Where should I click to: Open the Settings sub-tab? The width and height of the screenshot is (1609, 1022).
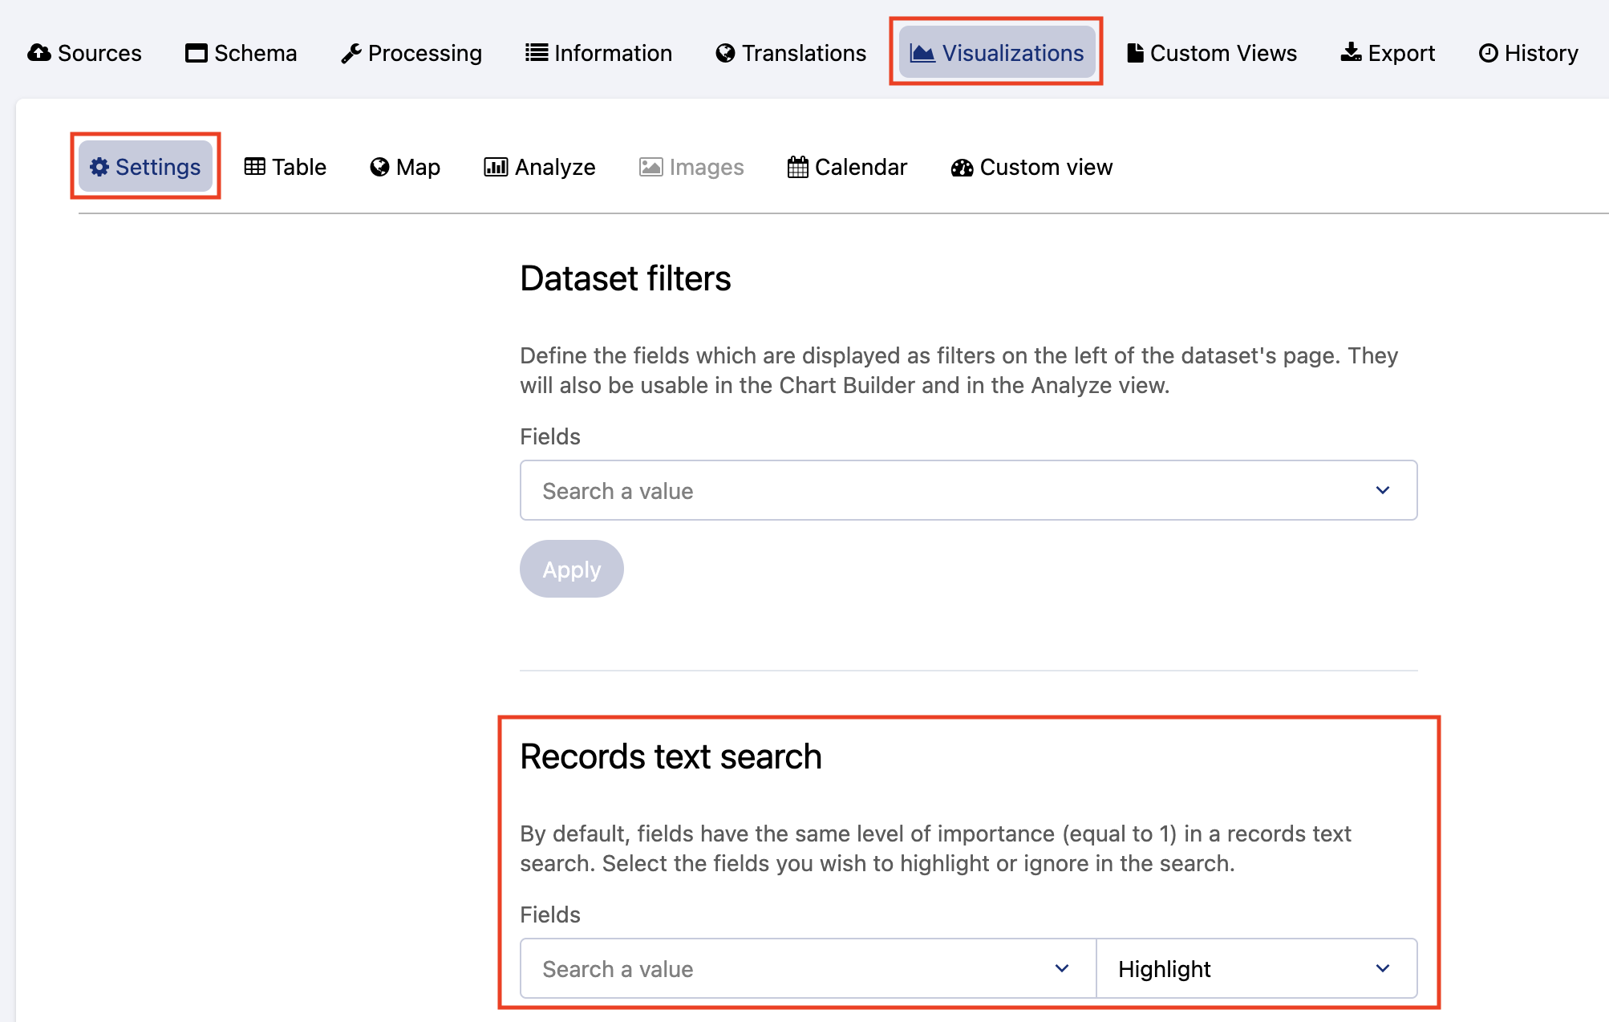pyautogui.click(x=145, y=167)
